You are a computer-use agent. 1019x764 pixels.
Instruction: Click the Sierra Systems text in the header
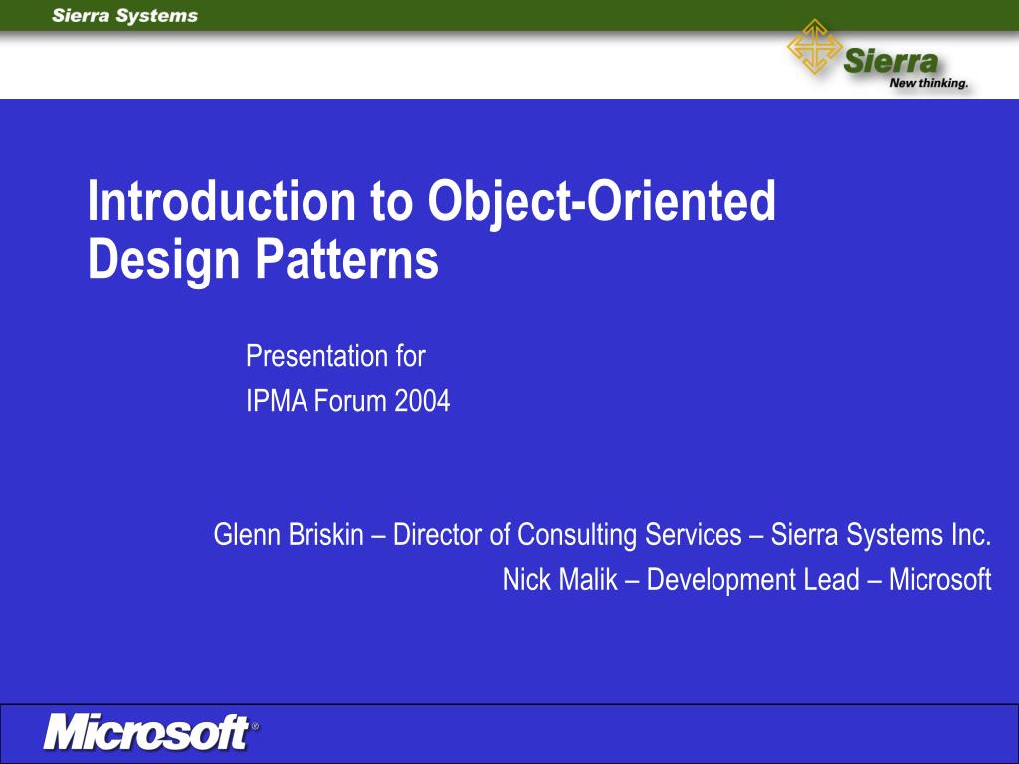(124, 15)
